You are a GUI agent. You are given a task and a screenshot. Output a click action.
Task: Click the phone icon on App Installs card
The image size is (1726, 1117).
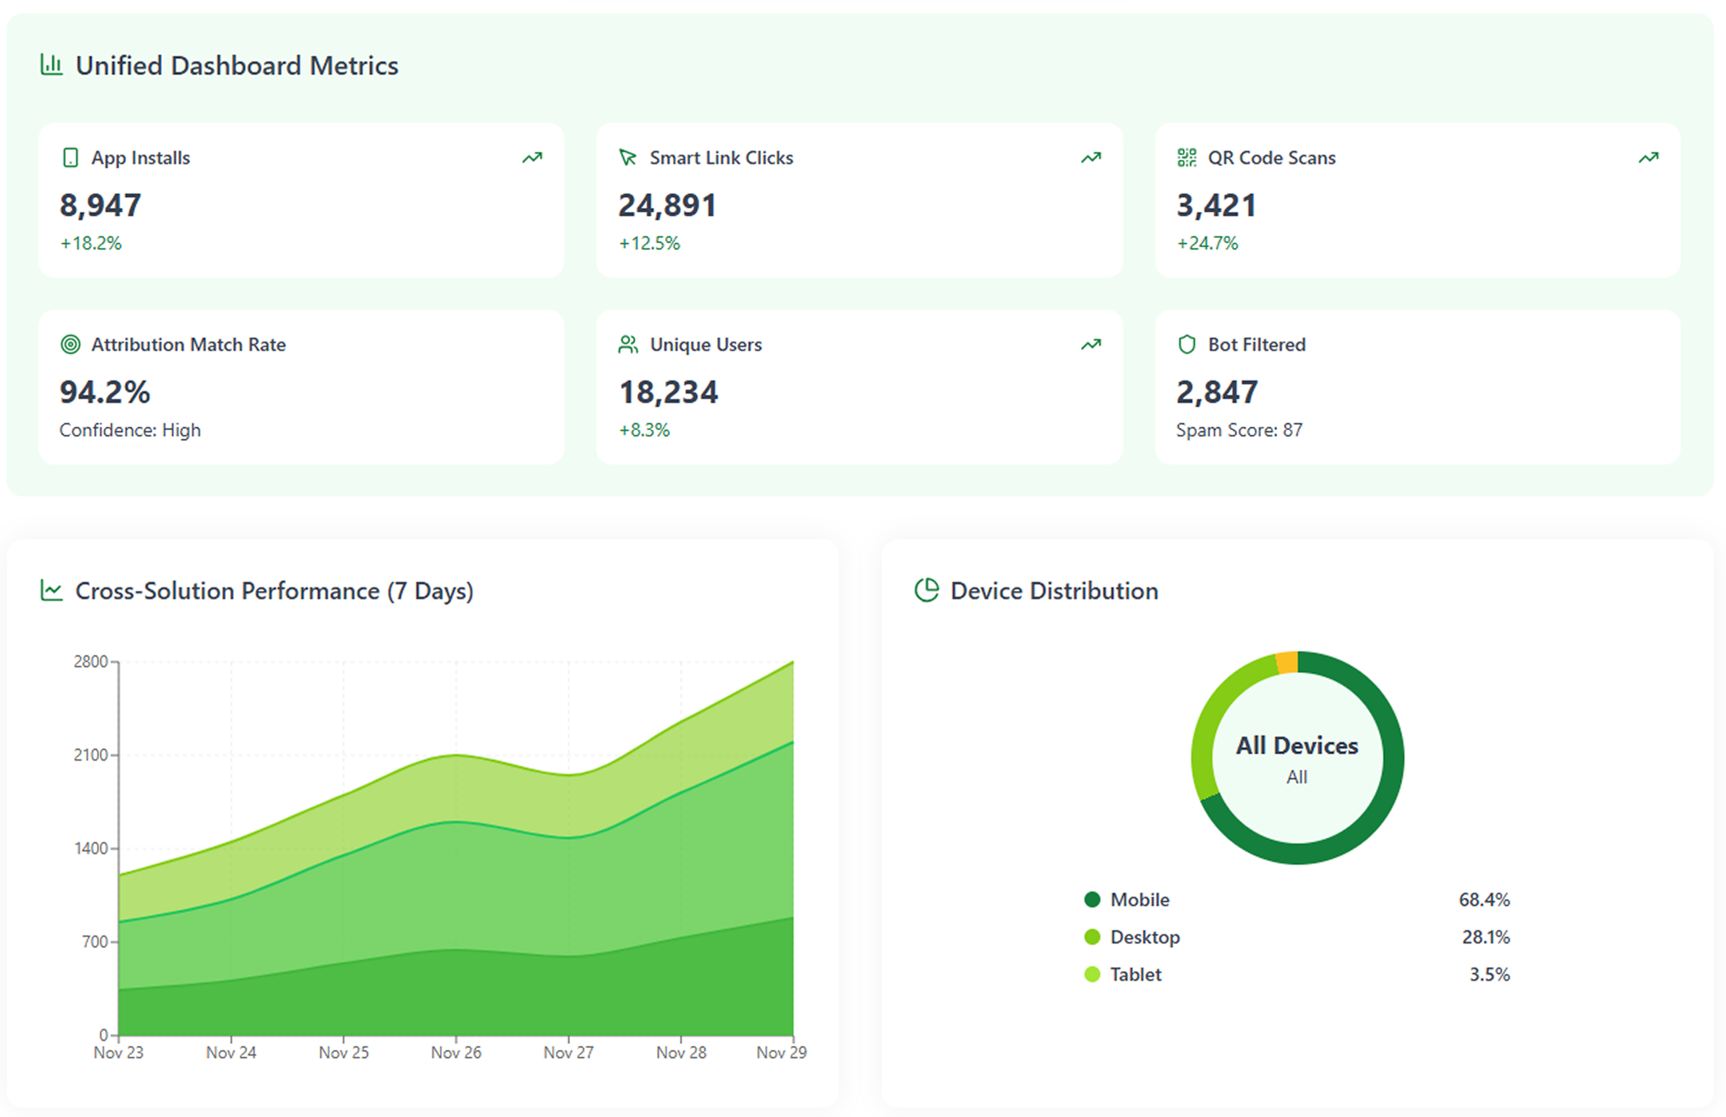(70, 157)
